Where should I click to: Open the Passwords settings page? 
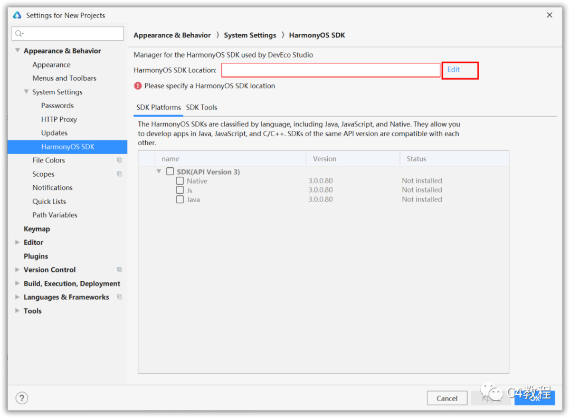58,106
